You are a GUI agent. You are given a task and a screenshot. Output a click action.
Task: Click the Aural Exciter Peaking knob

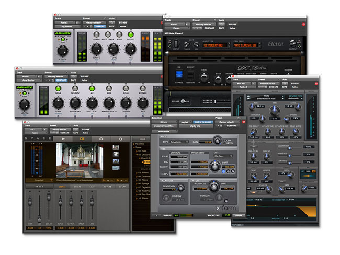[75, 103]
